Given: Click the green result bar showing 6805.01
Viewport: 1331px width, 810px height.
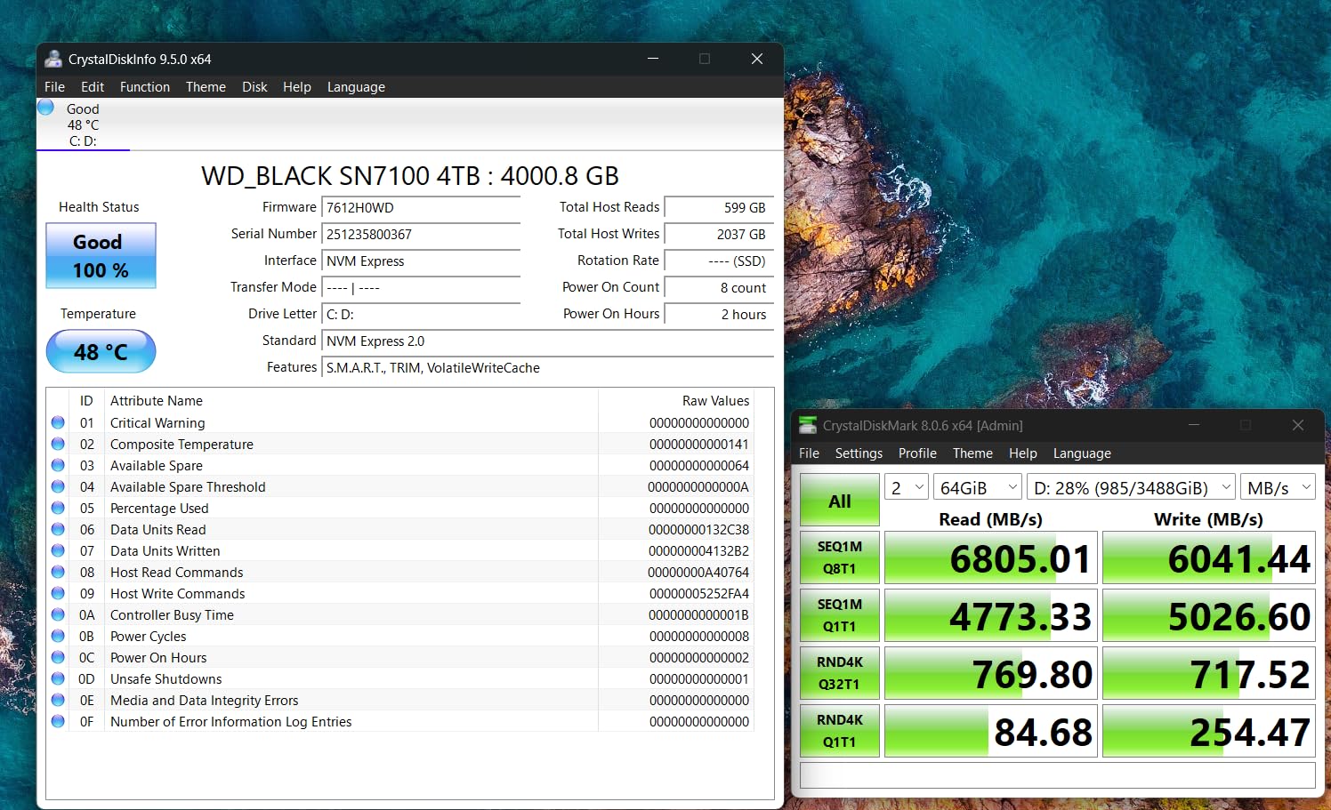Looking at the screenshot, I should [x=990, y=557].
